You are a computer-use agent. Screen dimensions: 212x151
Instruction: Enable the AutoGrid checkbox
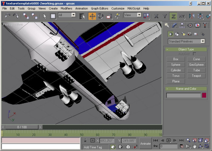195,54
